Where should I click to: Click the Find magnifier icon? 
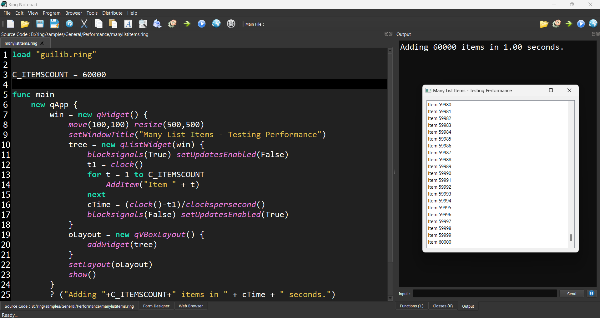pyautogui.click(x=143, y=24)
